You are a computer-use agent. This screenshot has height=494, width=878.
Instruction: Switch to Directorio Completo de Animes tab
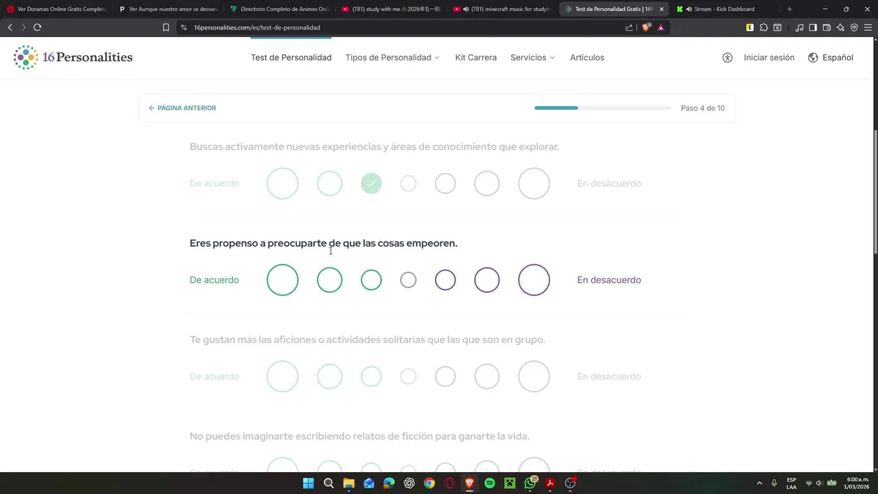279,9
